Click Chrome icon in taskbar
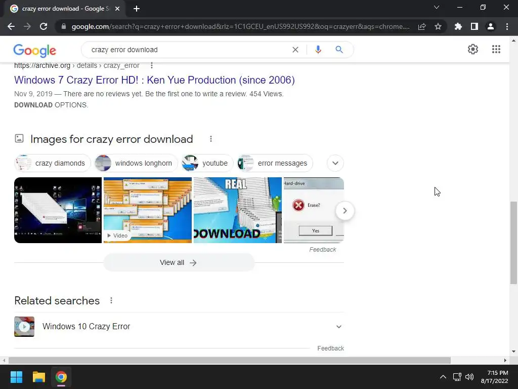 61,377
